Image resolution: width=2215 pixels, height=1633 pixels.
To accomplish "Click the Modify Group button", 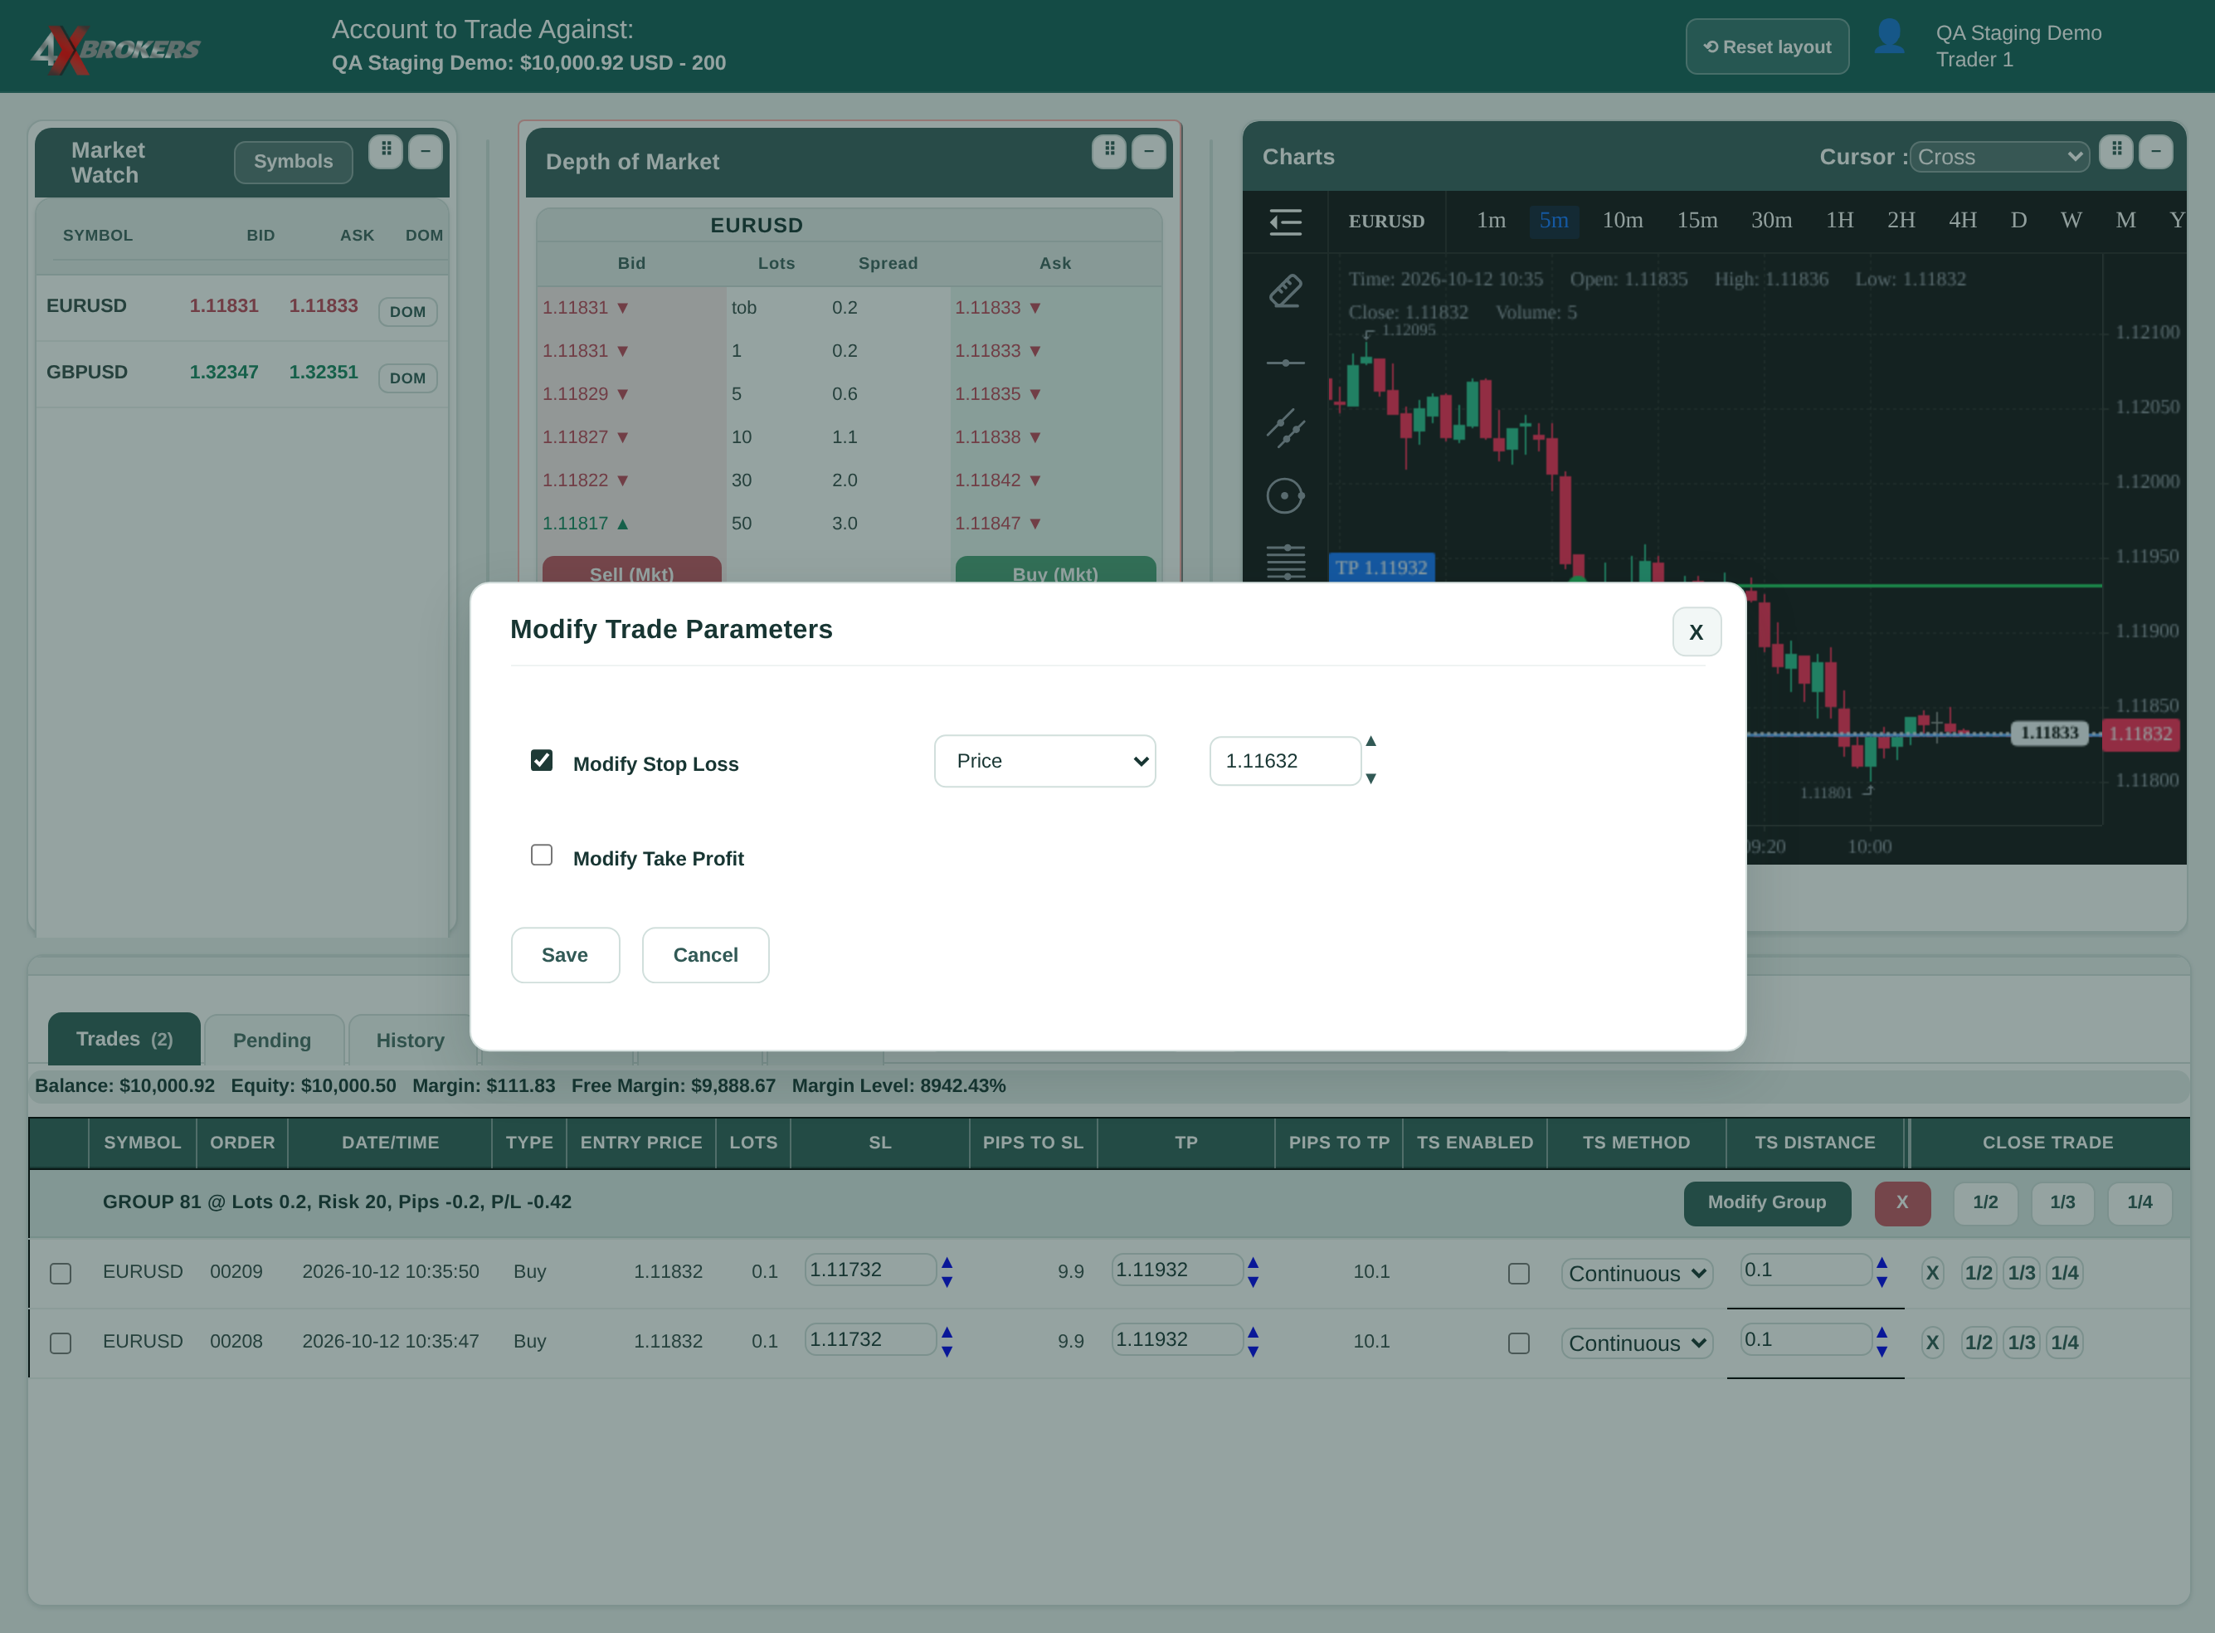I will [1767, 1203].
